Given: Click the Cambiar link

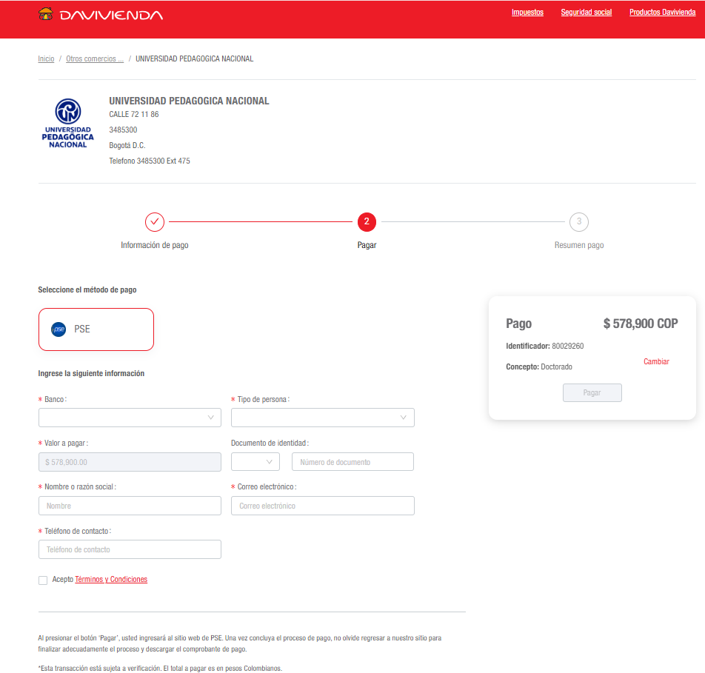Looking at the screenshot, I should pyautogui.click(x=656, y=362).
